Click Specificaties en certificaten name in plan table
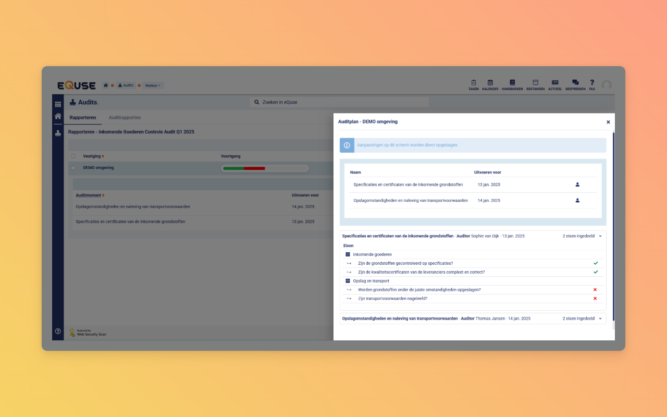The height and width of the screenshot is (417, 667). (408, 185)
